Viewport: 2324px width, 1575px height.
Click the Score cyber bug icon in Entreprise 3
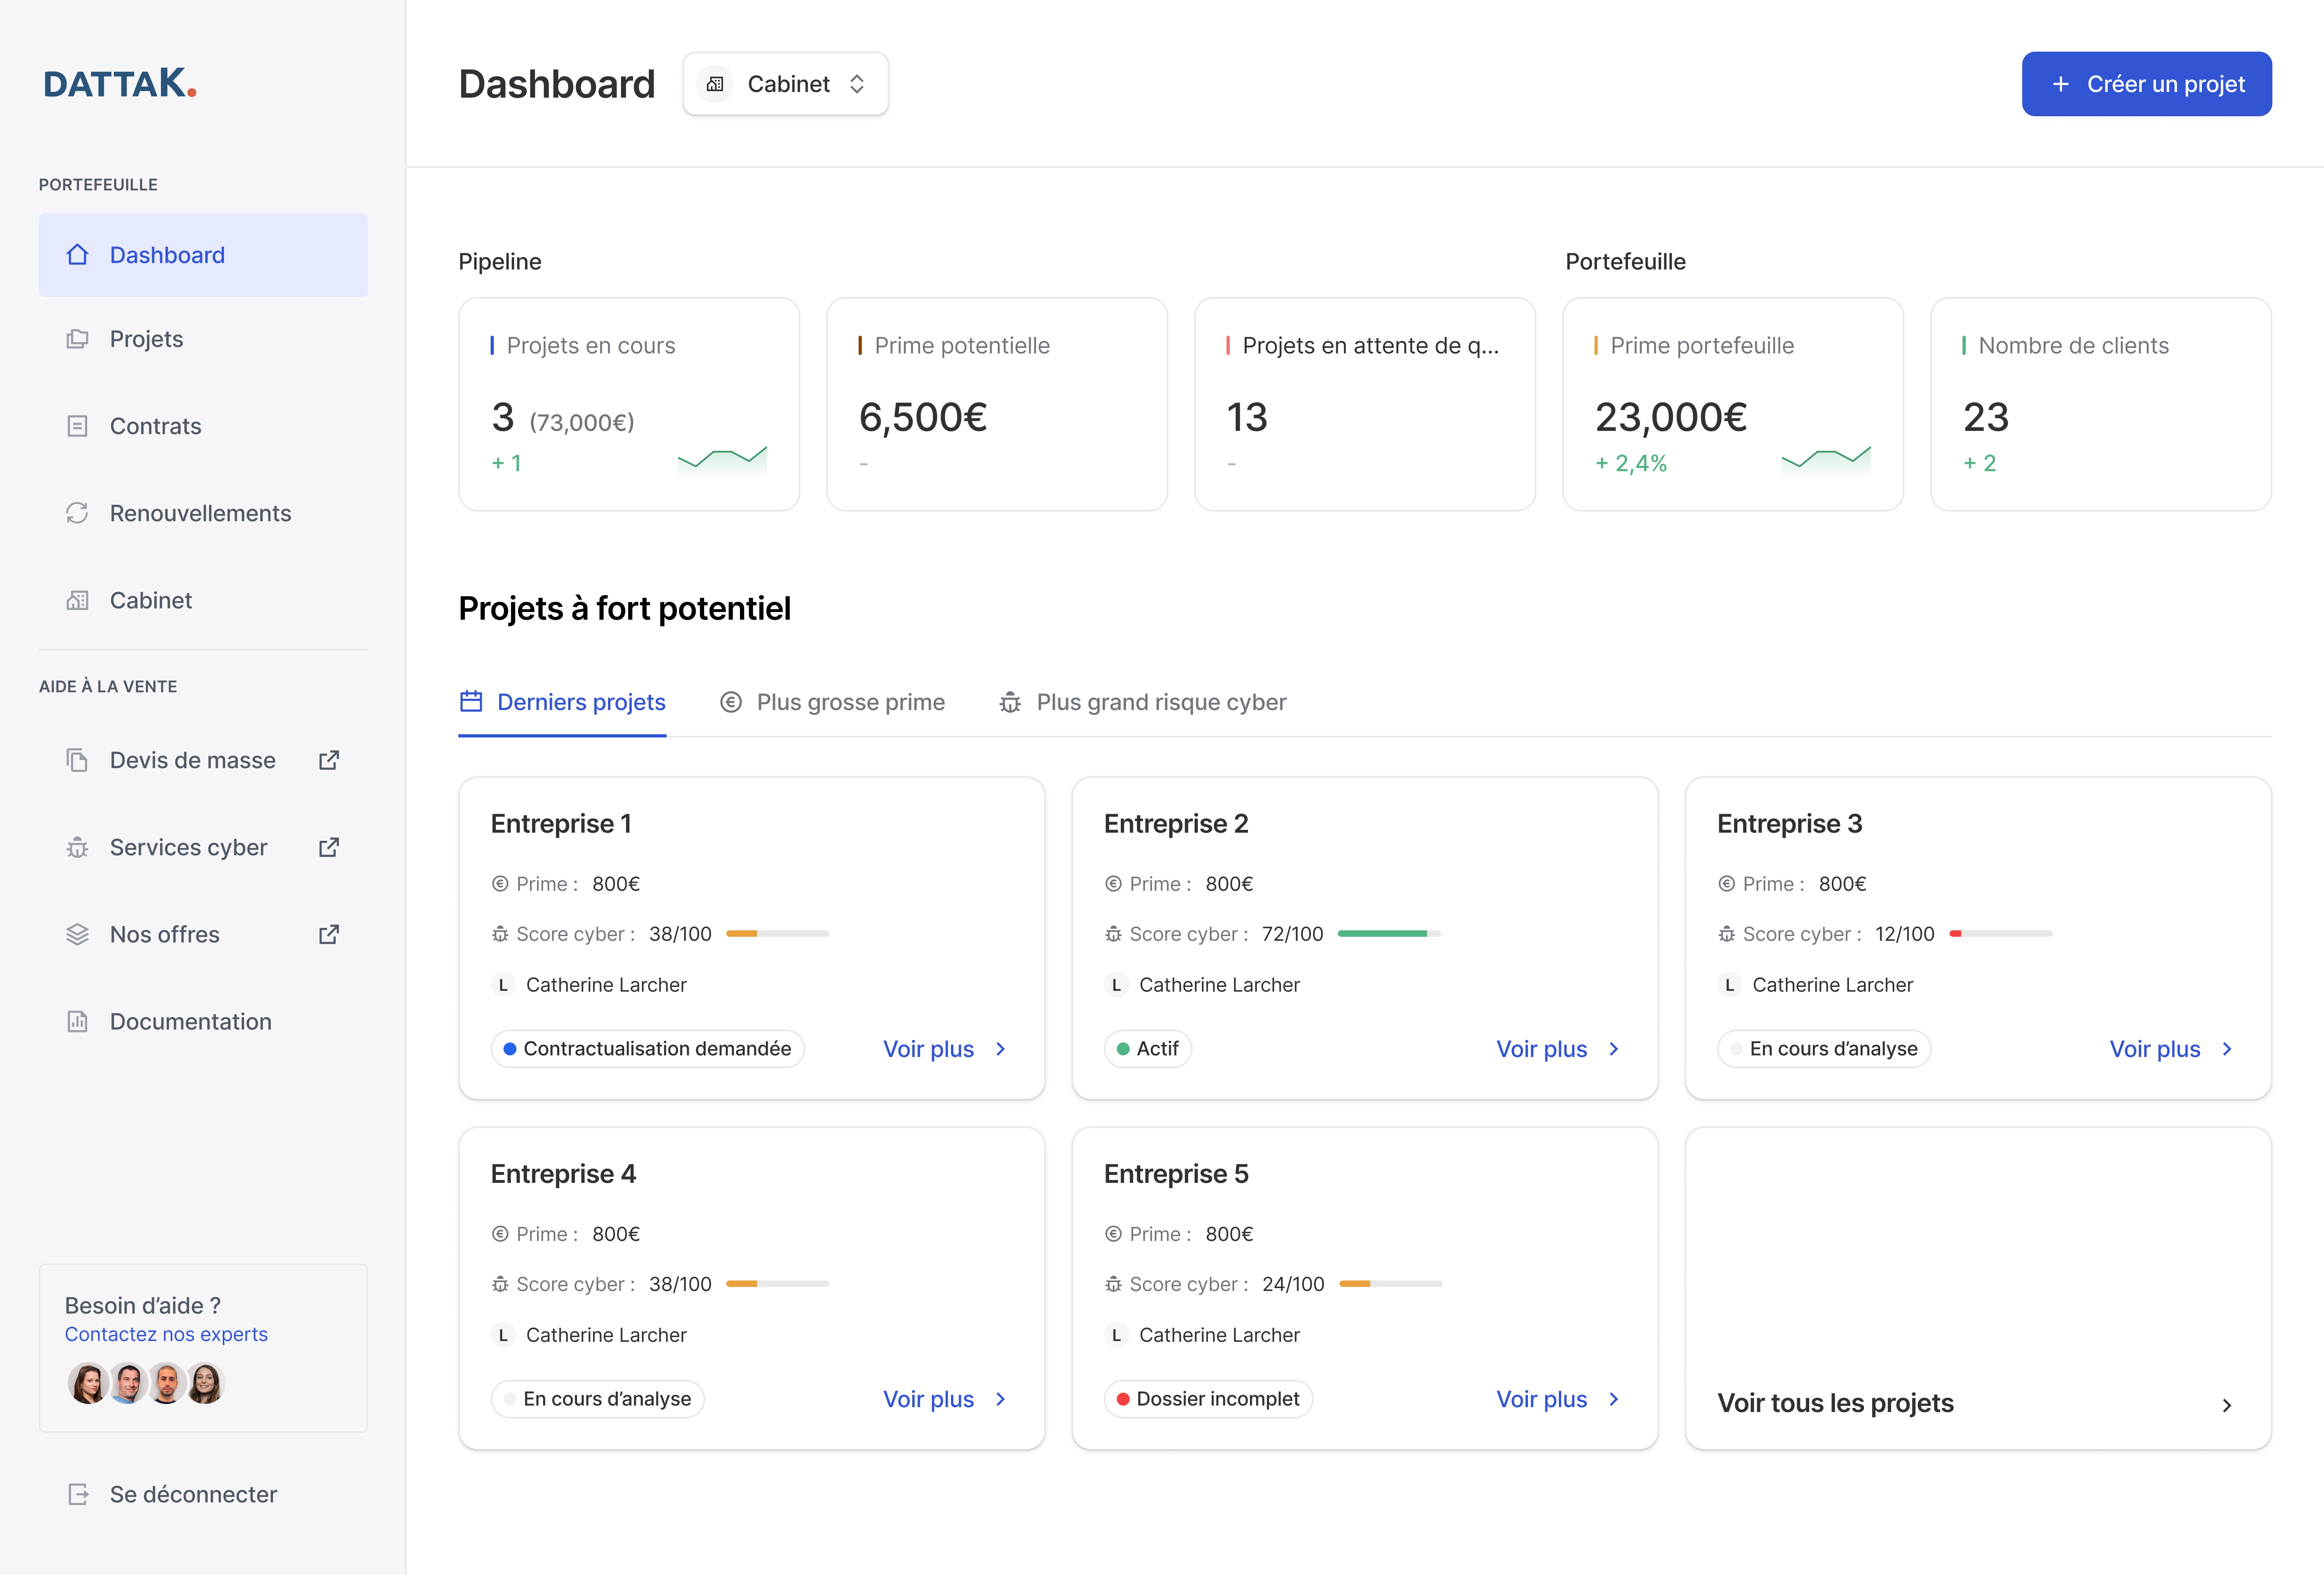point(1726,934)
